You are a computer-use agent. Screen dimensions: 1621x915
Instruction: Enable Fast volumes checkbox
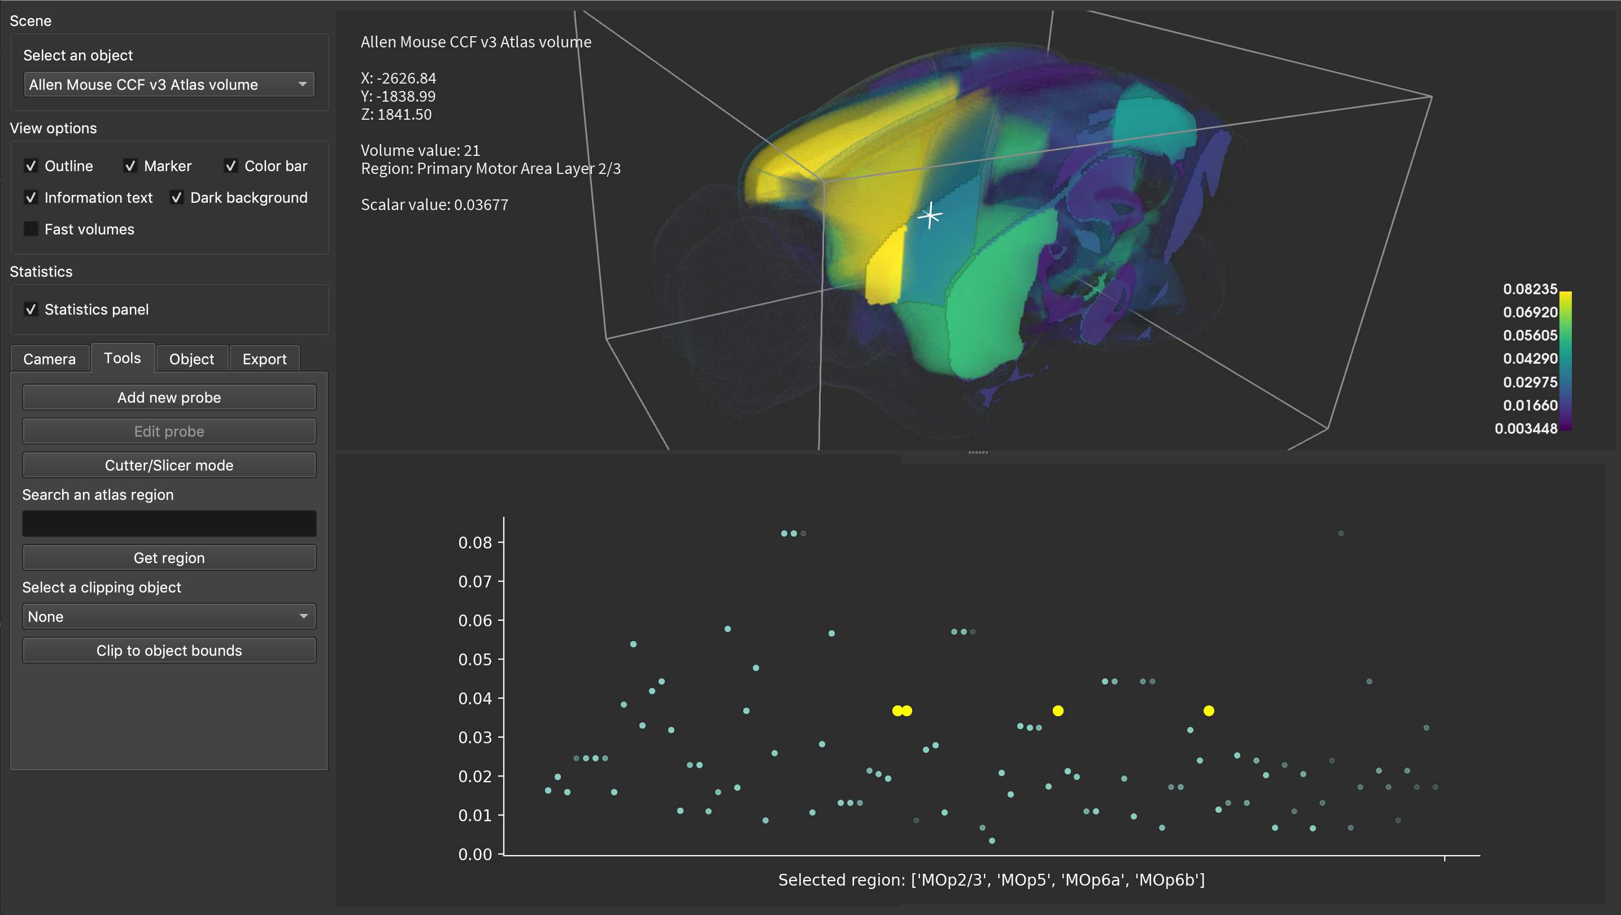click(31, 229)
